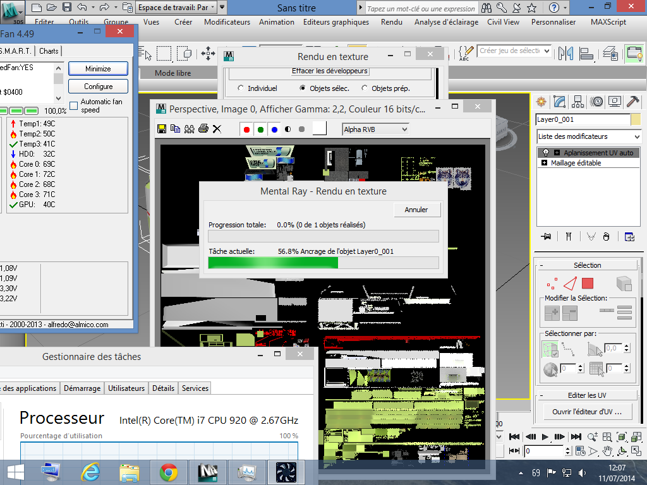The width and height of the screenshot is (647, 485).
Task: Expand the Maillage éditable stack entry
Action: click(x=544, y=163)
